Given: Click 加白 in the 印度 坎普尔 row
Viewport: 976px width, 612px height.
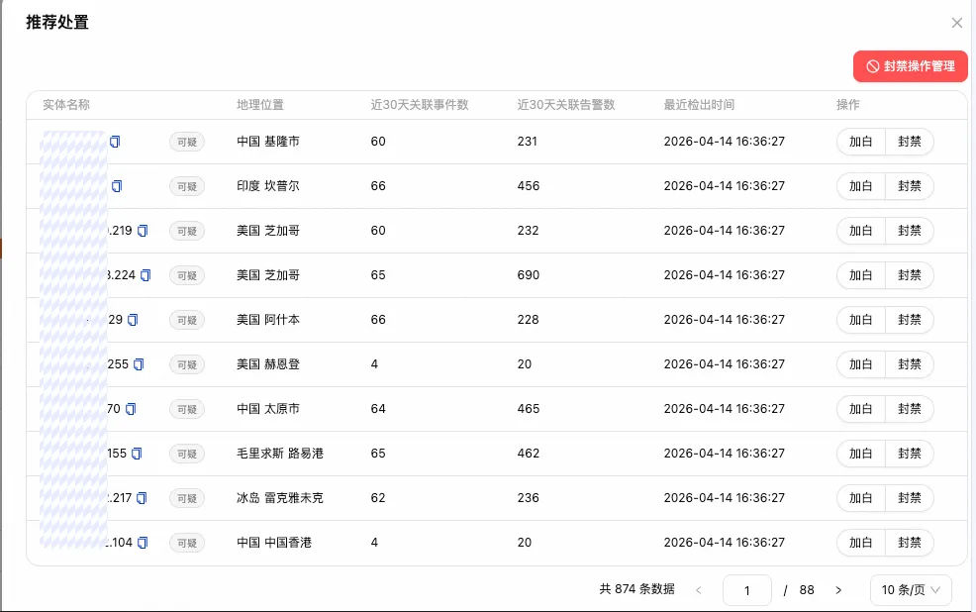Looking at the screenshot, I should [x=861, y=186].
